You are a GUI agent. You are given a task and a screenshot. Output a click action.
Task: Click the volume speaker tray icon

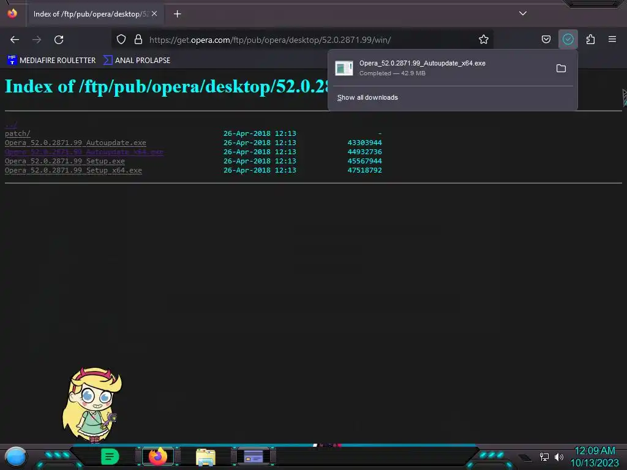tap(558, 457)
